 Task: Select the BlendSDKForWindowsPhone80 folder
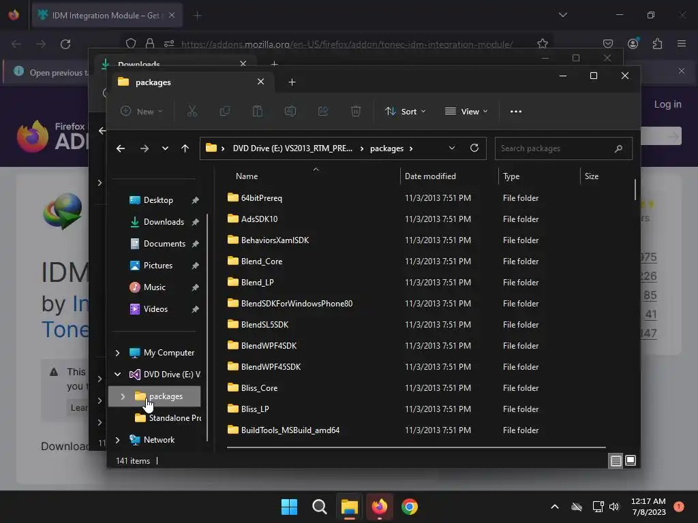pyautogui.click(x=297, y=303)
